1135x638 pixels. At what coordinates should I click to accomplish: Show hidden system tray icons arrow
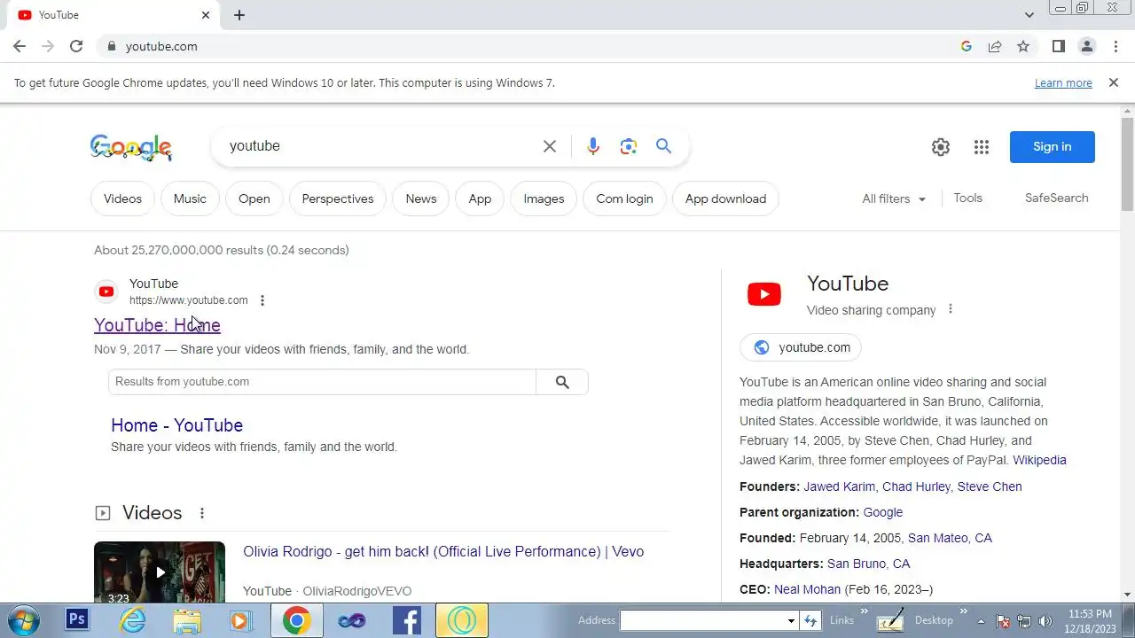click(981, 621)
